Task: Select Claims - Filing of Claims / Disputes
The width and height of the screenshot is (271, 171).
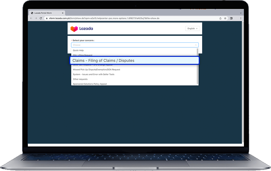Action: tap(134, 60)
